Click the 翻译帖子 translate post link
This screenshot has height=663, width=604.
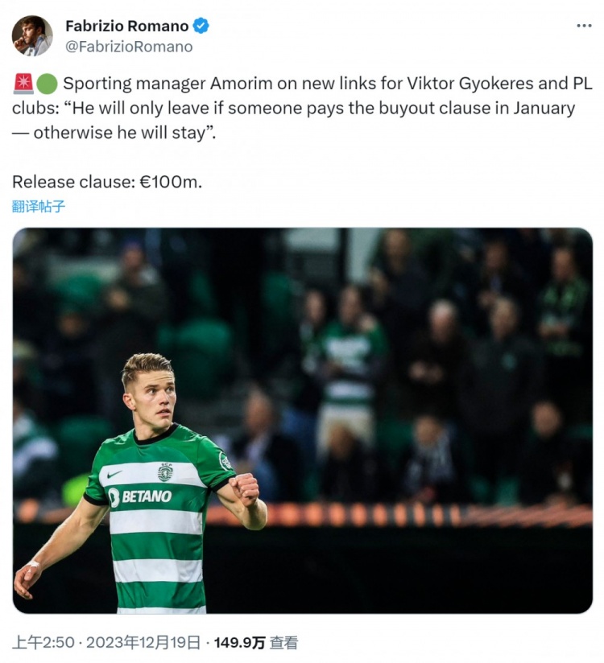coord(39,206)
